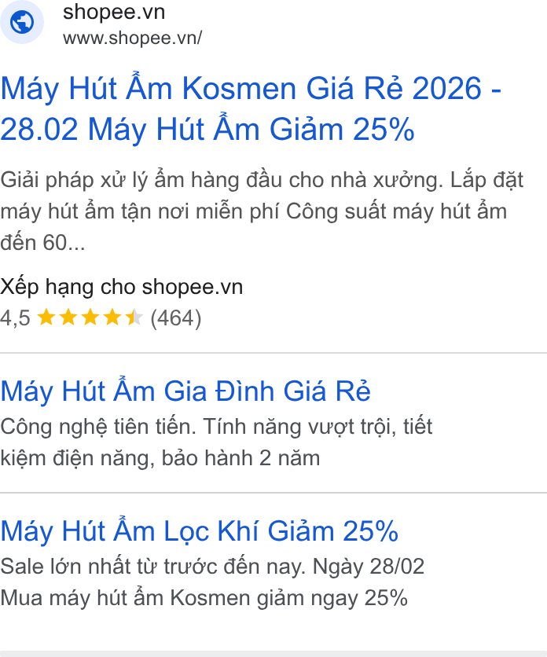547x657 pixels.
Task: Click the fourth yellow rating star
Action: click(112, 317)
